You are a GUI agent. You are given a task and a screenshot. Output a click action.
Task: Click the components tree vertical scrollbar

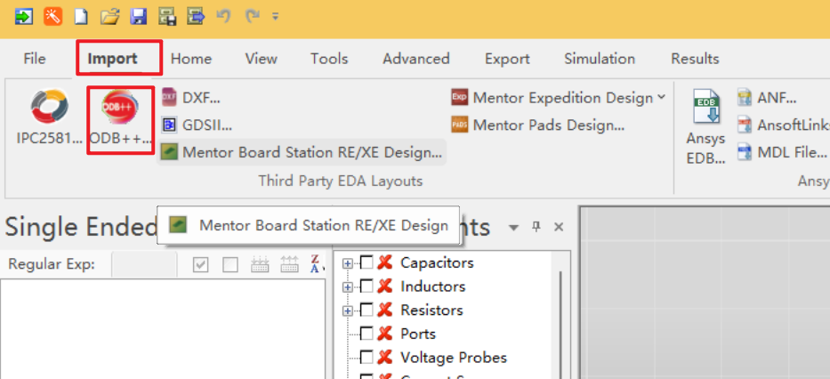(560, 325)
